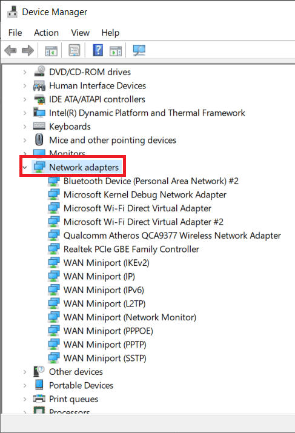The width and height of the screenshot is (295, 433).
Task: Expand Mice and other pointing devices arrow
Action: coord(25,140)
